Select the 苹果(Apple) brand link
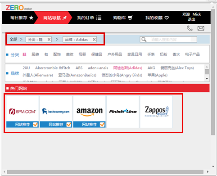Screen dimensions: 217x176 (158, 75)
